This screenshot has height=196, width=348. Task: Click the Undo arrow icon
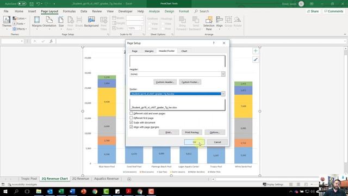pyautogui.click(x=38, y=4)
